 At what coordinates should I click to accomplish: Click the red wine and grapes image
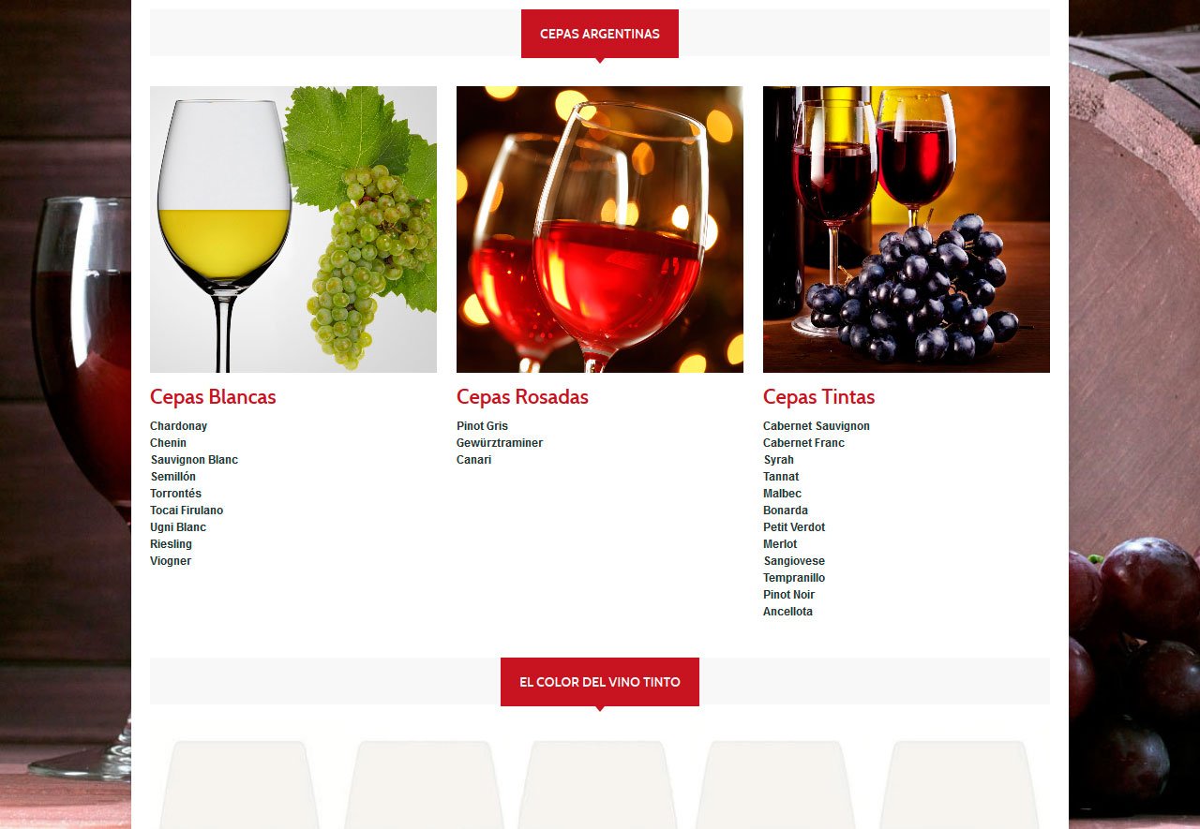click(907, 229)
